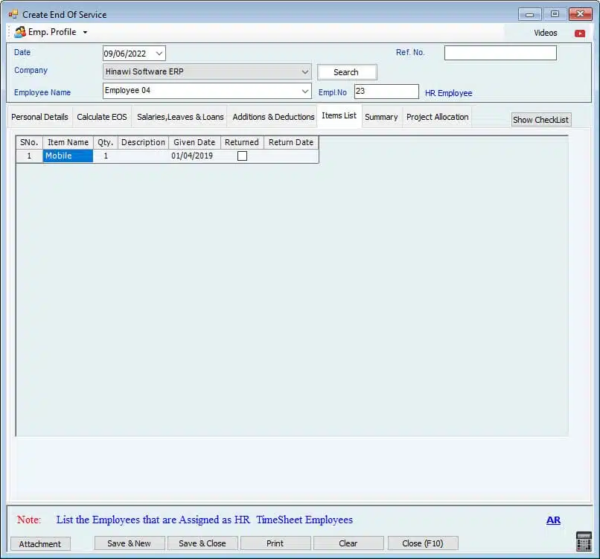Go to Salaries, Leaves & Loans tab

point(180,117)
